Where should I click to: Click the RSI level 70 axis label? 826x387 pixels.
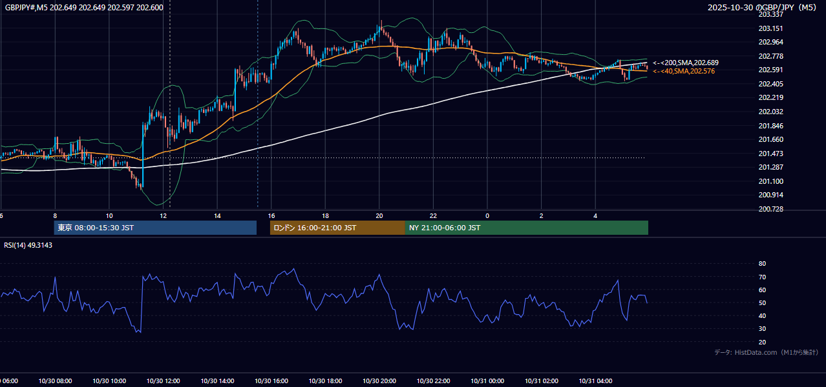coord(762,277)
